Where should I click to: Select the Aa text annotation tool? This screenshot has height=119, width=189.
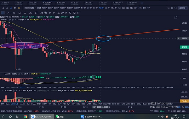(42, 13)
